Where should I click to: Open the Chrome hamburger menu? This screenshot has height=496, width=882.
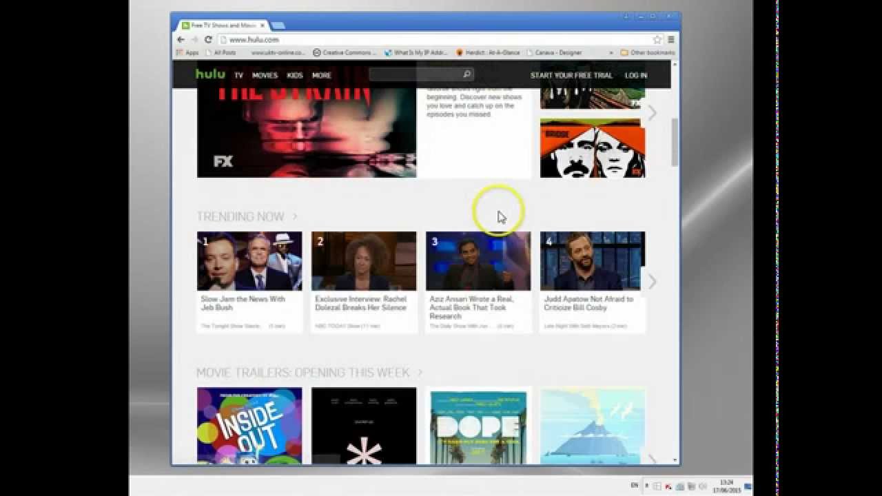[671, 40]
